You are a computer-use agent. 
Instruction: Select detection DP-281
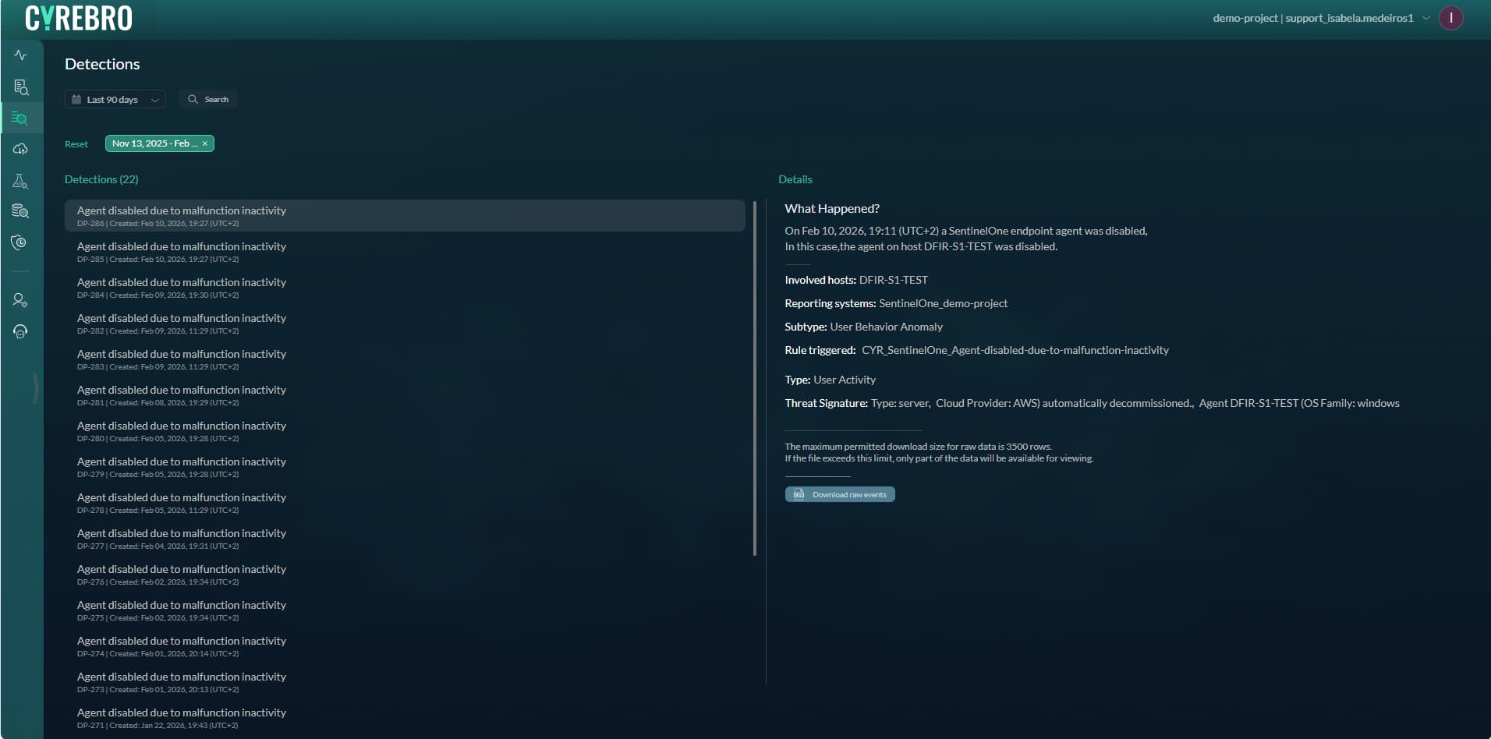405,395
